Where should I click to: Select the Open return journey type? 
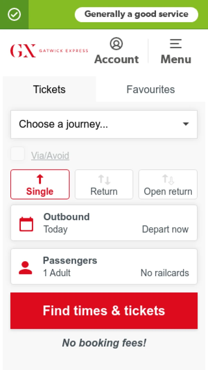click(168, 184)
